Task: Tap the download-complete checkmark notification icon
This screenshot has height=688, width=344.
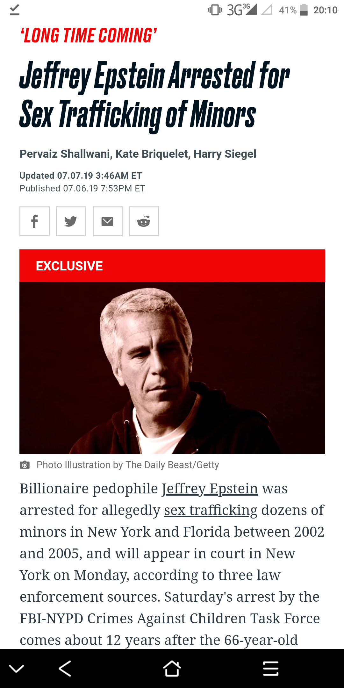Action: pyautogui.click(x=15, y=10)
